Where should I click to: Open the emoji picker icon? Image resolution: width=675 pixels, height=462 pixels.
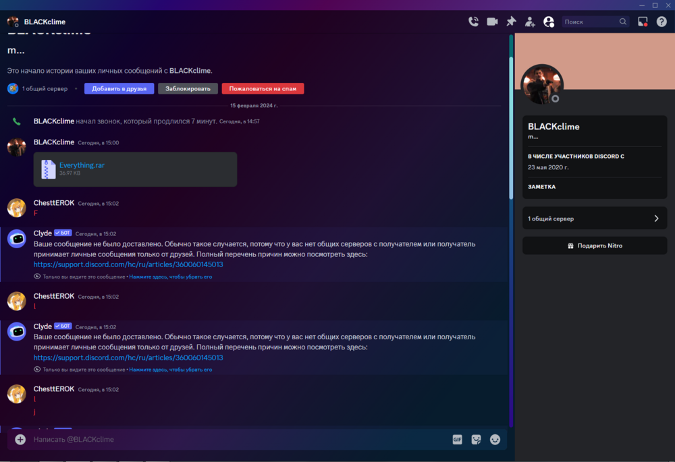(x=495, y=439)
